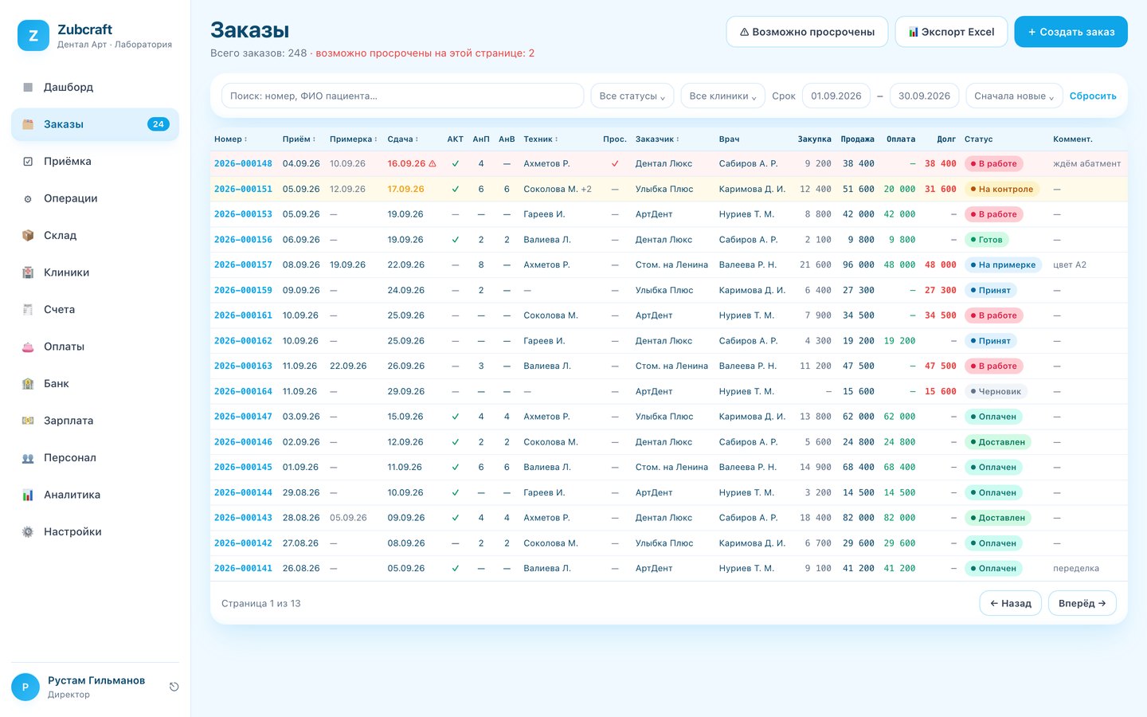Screen dimensions: 1147x717
Task: Click the history icon beside Рустам Гильманов
Action: tap(174, 687)
